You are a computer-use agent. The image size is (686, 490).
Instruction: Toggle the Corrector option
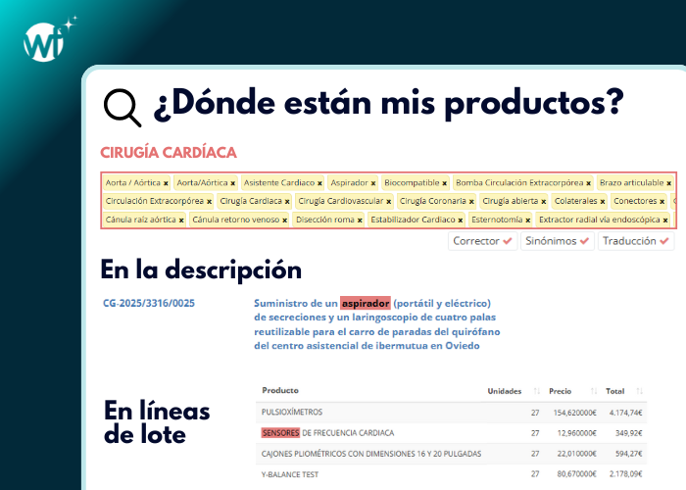click(x=481, y=241)
